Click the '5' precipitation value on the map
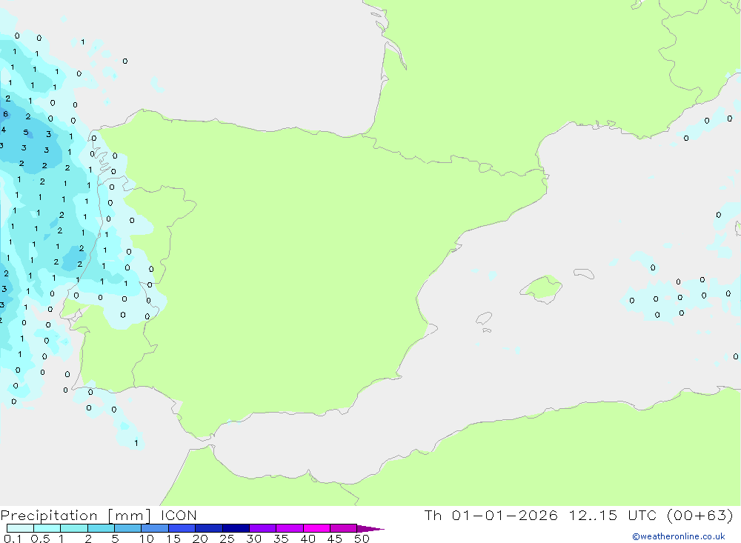The height and width of the screenshot is (543, 741). 26,133
